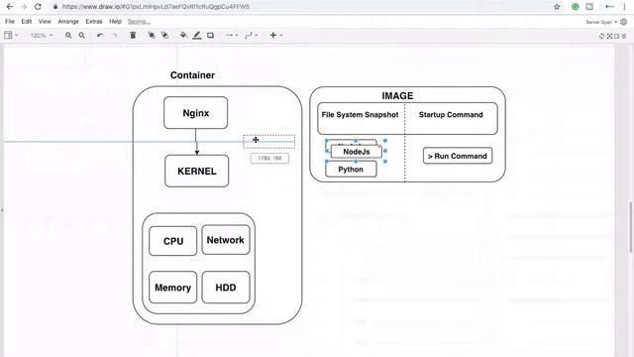Image resolution: width=634 pixels, height=357 pixels.
Task: Click the IMAGE title text
Action: click(397, 96)
